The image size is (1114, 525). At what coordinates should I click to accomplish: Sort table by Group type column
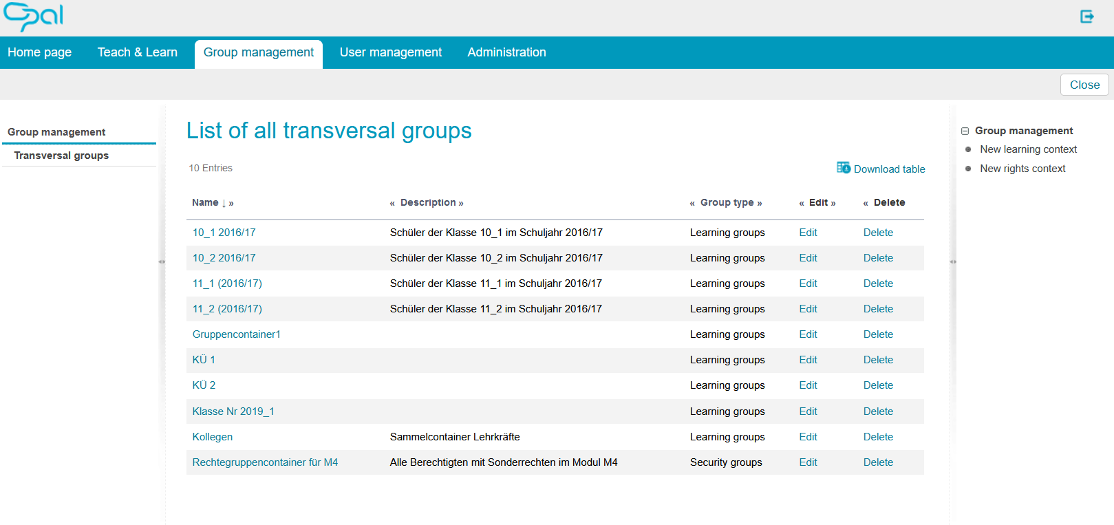[x=727, y=202]
